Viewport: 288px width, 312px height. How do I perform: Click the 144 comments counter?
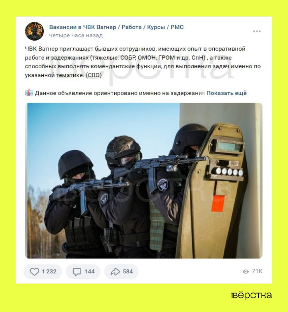coord(90,271)
